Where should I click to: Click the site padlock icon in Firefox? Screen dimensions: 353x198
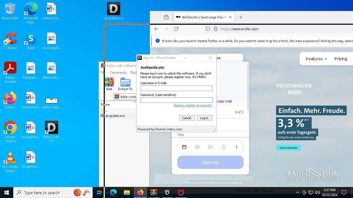pos(216,29)
